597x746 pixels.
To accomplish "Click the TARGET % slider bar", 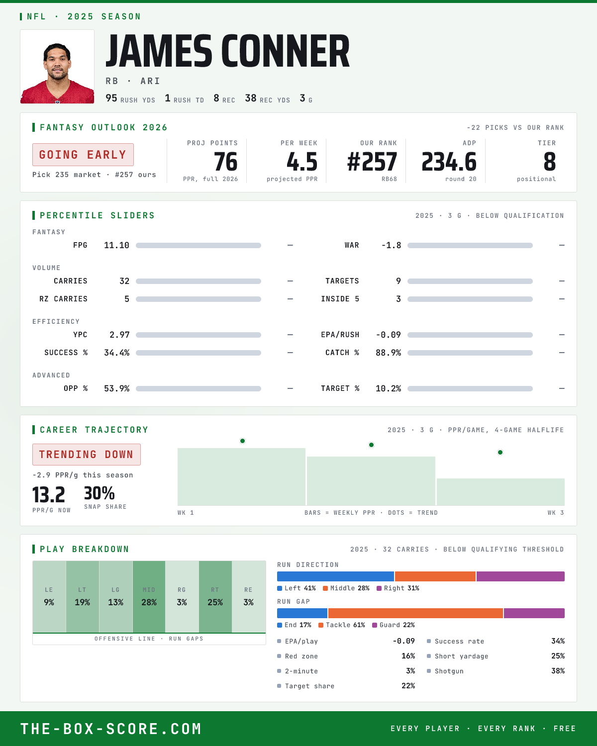I will point(470,389).
